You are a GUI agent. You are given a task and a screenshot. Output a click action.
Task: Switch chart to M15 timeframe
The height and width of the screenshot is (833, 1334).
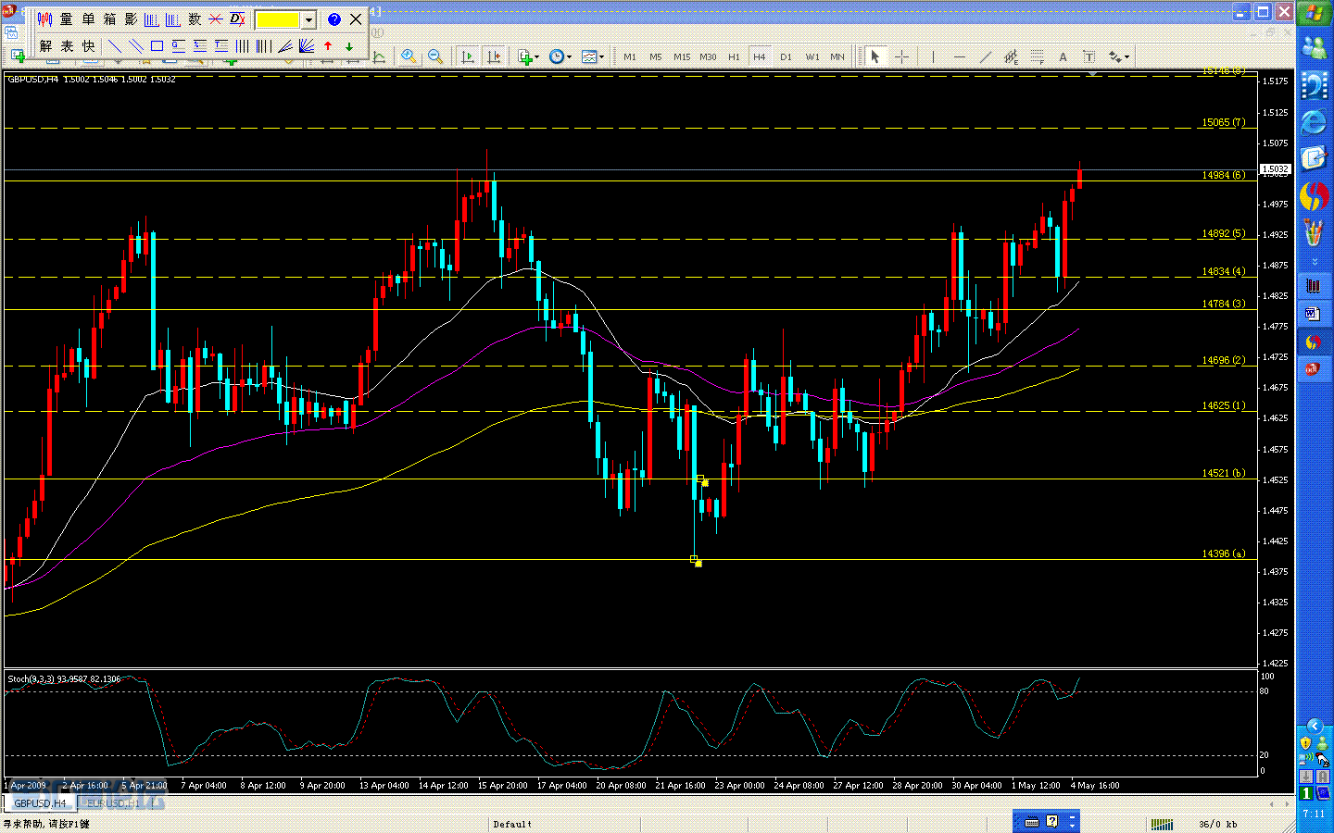coord(682,56)
